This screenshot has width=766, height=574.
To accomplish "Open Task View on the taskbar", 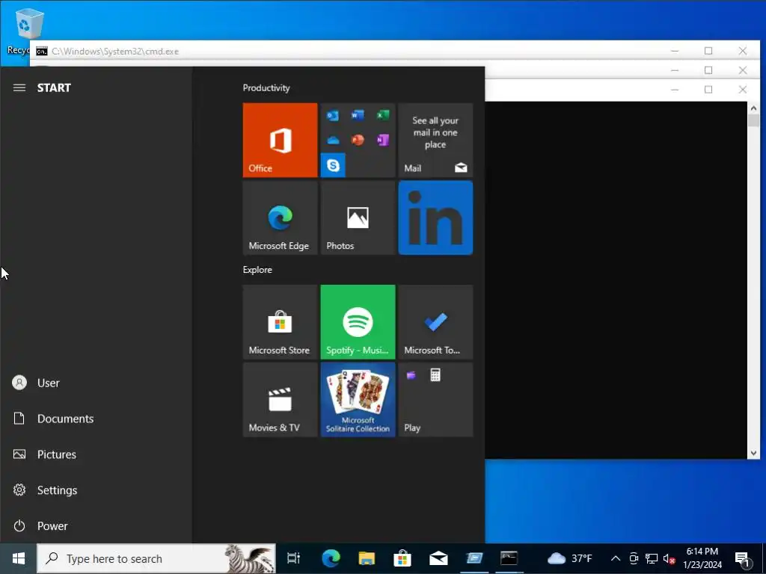I will 293,558.
